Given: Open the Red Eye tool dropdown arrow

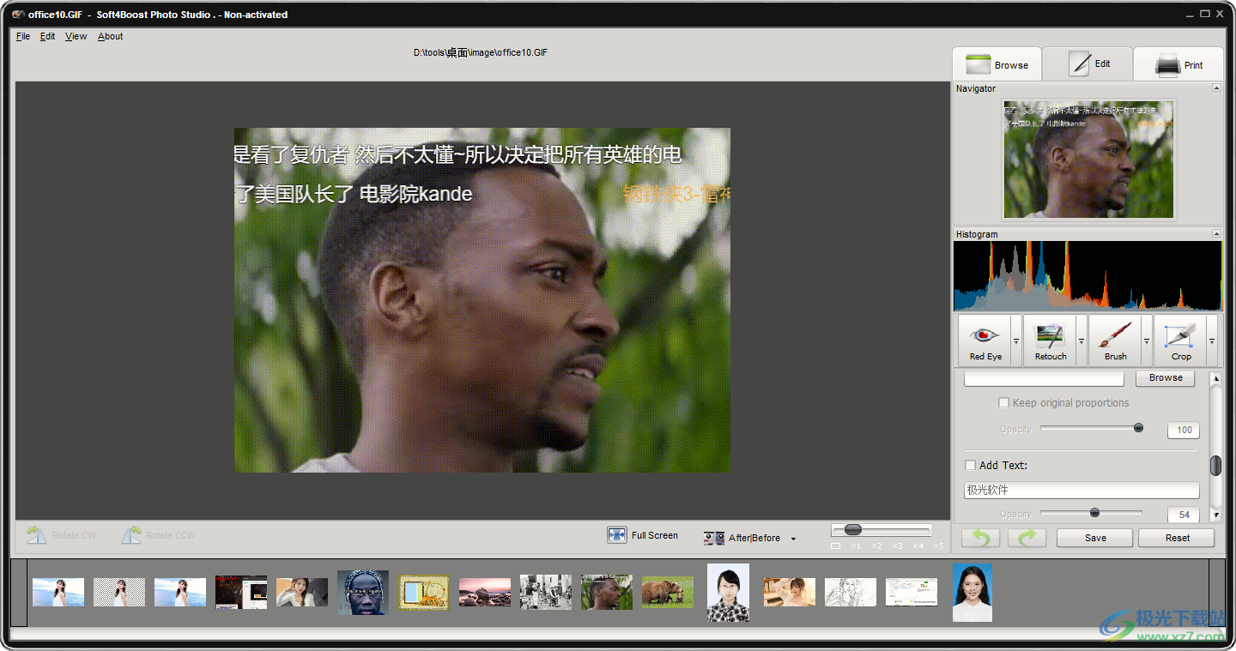Looking at the screenshot, I should [1015, 341].
